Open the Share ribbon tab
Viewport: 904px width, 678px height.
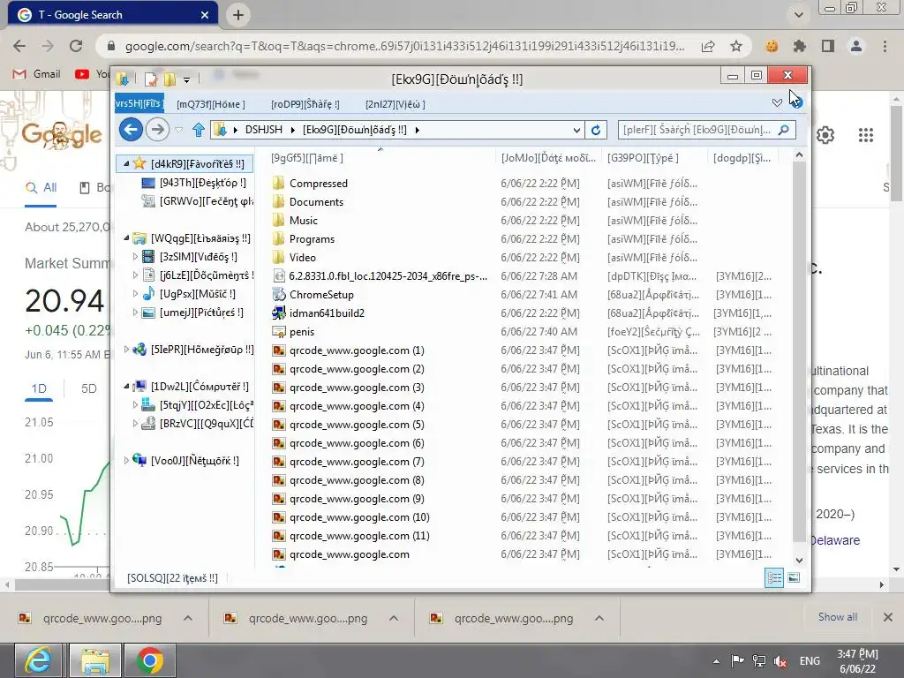click(305, 104)
